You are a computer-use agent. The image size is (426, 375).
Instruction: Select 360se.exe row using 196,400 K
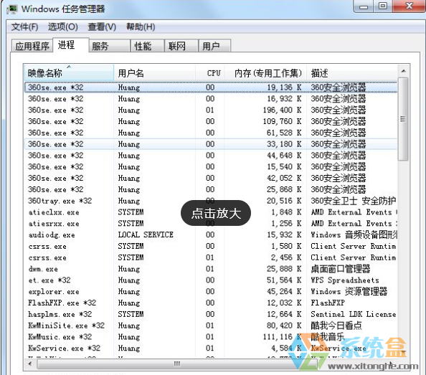click(211, 110)
